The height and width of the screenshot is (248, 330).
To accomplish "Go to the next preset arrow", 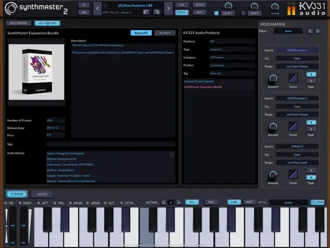I will (x=168, y=9).
